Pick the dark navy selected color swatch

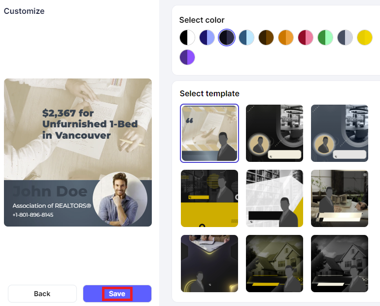coord(227,38)
